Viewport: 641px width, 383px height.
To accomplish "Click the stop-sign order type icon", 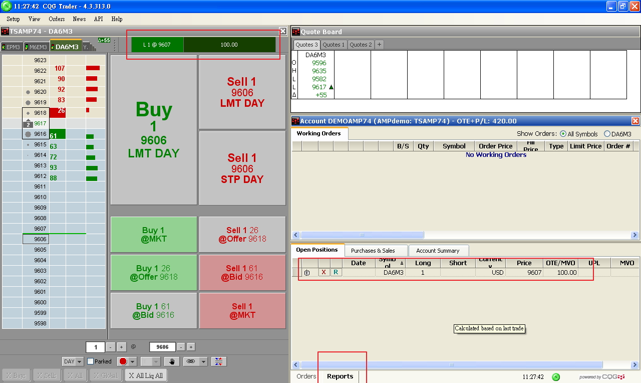I will point(123,361).
